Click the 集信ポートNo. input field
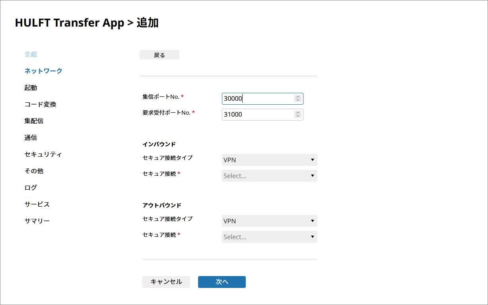 pos(258,99)
